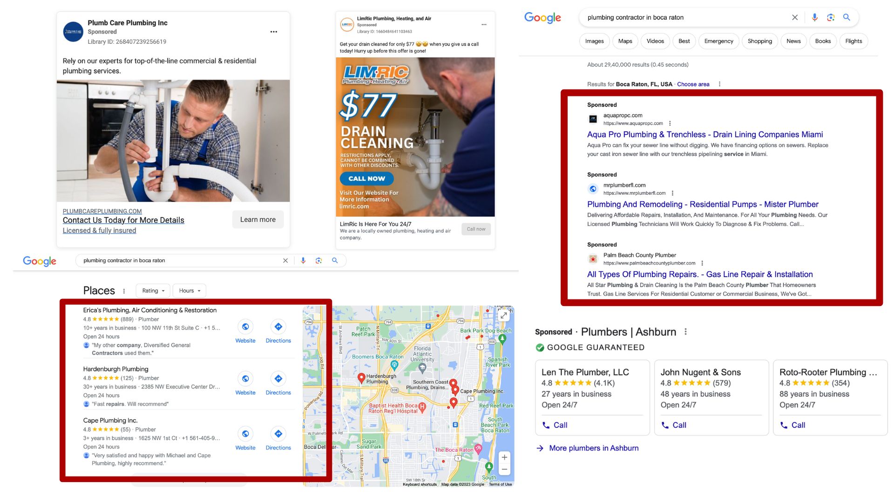
Task: Select the Emergency search filter tab
Action: click(x=718, y=41)
